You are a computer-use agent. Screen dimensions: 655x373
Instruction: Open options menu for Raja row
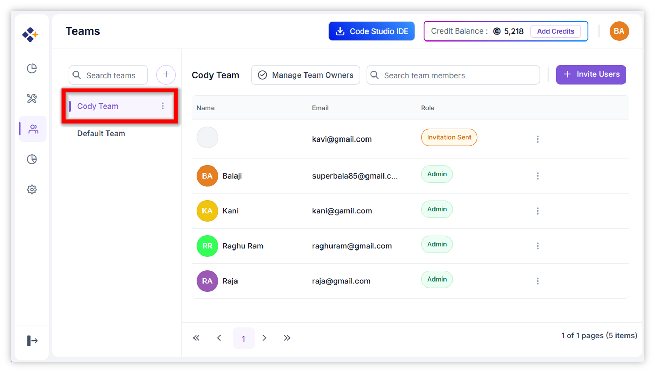pos(538,281)
